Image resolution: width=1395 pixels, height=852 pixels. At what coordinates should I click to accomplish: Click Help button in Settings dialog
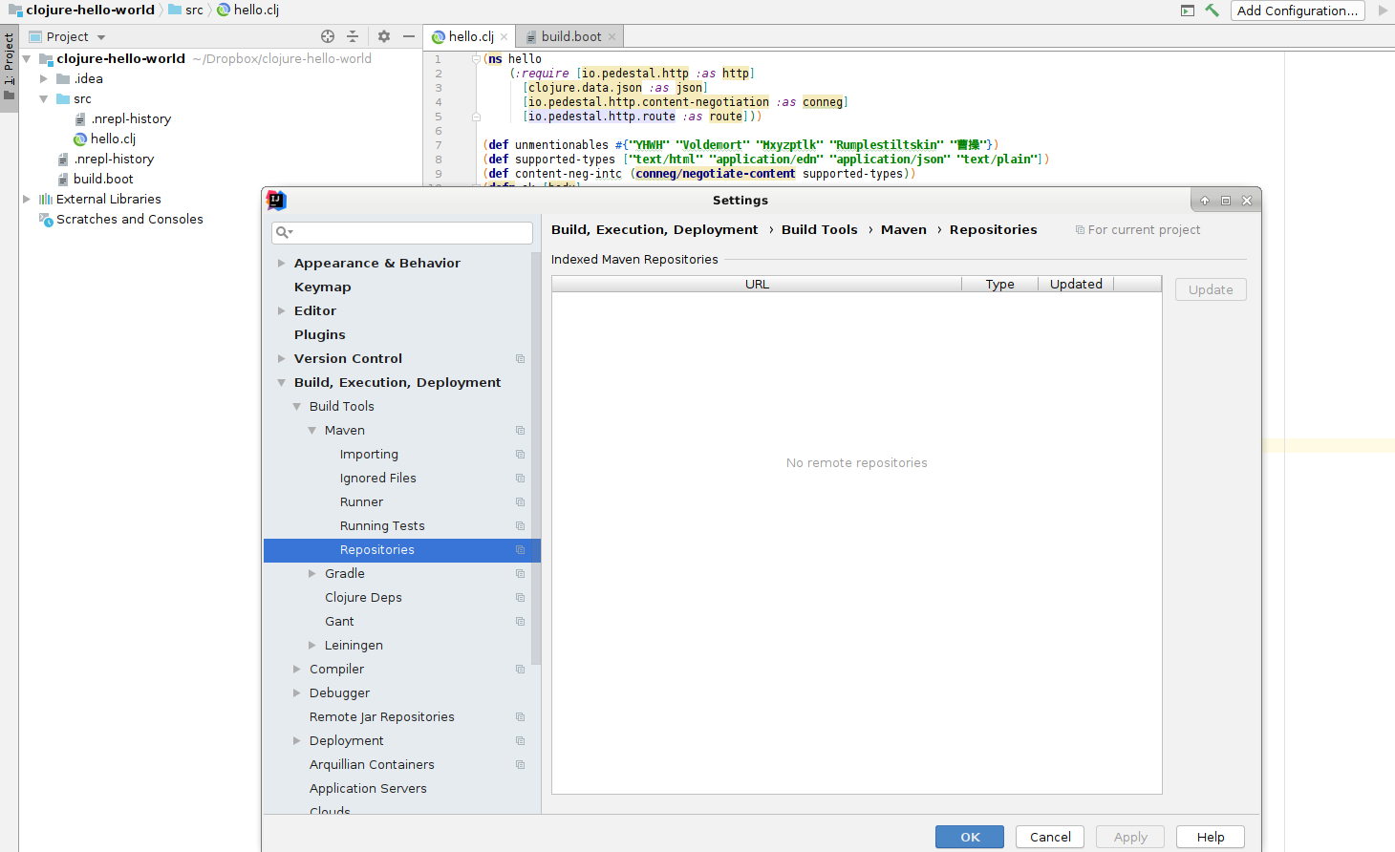click(1211, 837)
